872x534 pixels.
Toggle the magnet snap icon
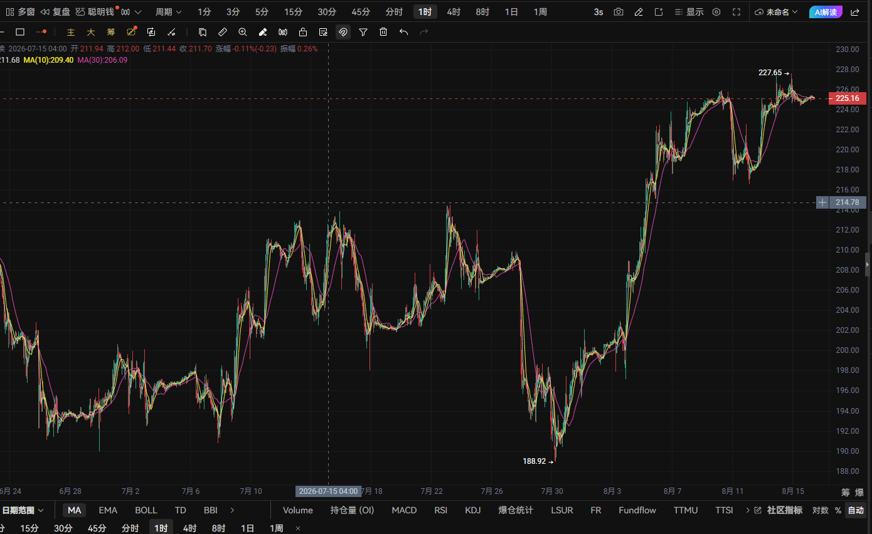[343, 32]
